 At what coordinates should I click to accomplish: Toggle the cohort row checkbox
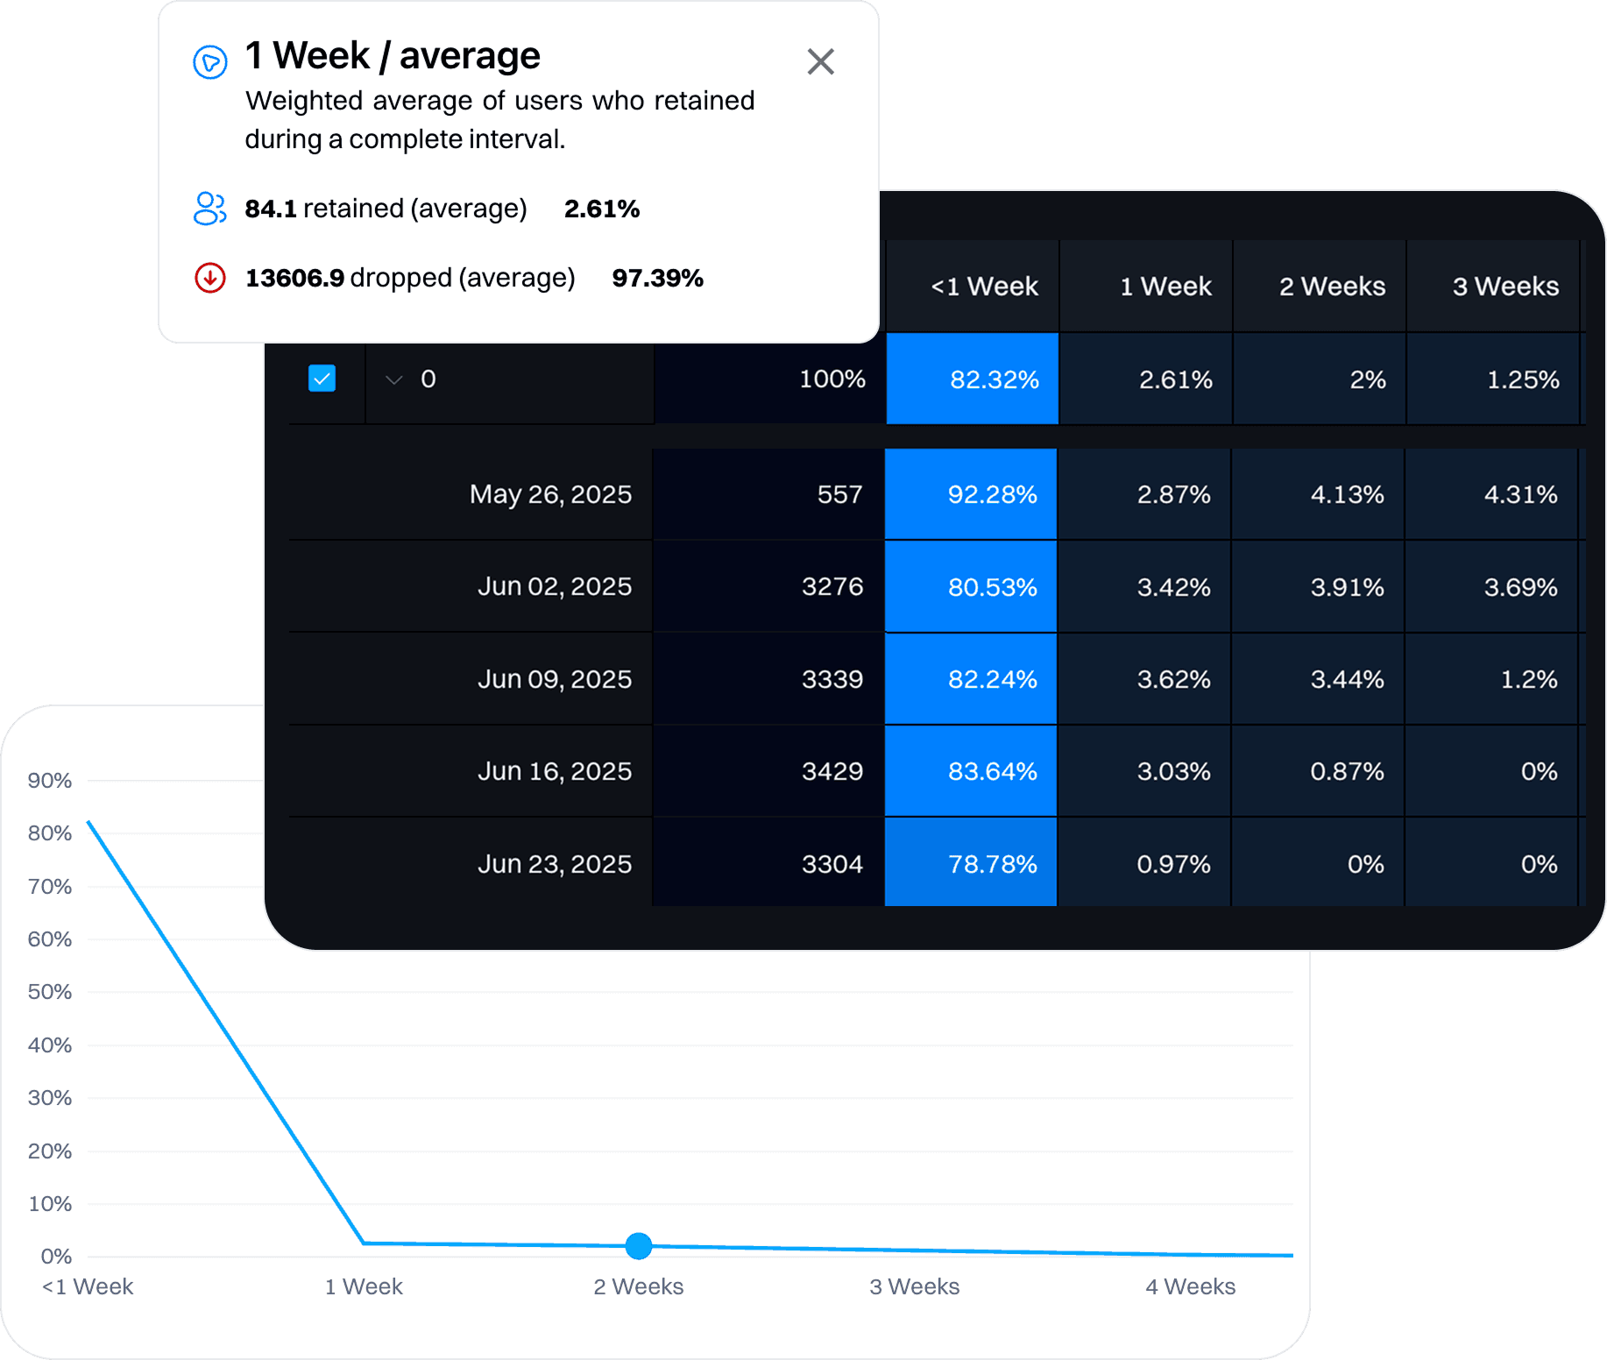coord(322,379)
